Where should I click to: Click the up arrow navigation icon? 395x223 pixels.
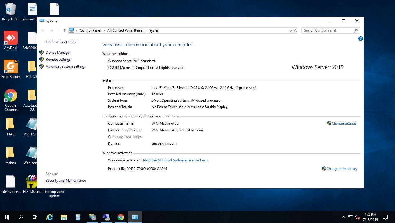coord(64,30)
